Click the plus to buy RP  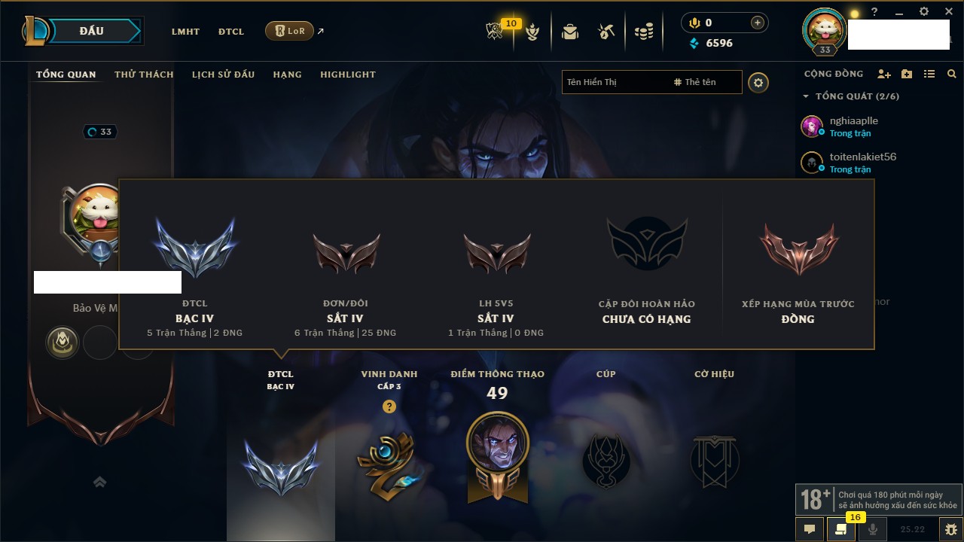(x=758, y=23)
